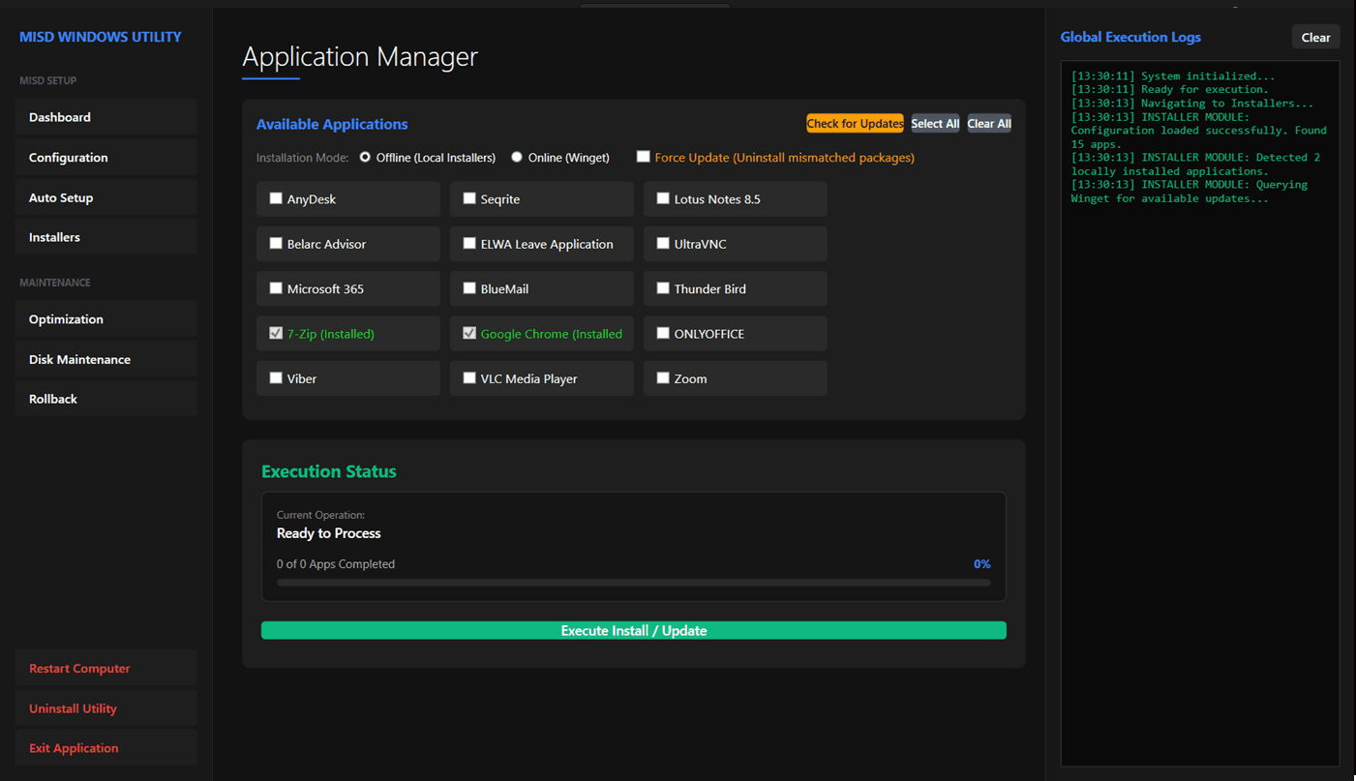
Task: Clear the Global Execution Logs
Action: point(1315,37)
